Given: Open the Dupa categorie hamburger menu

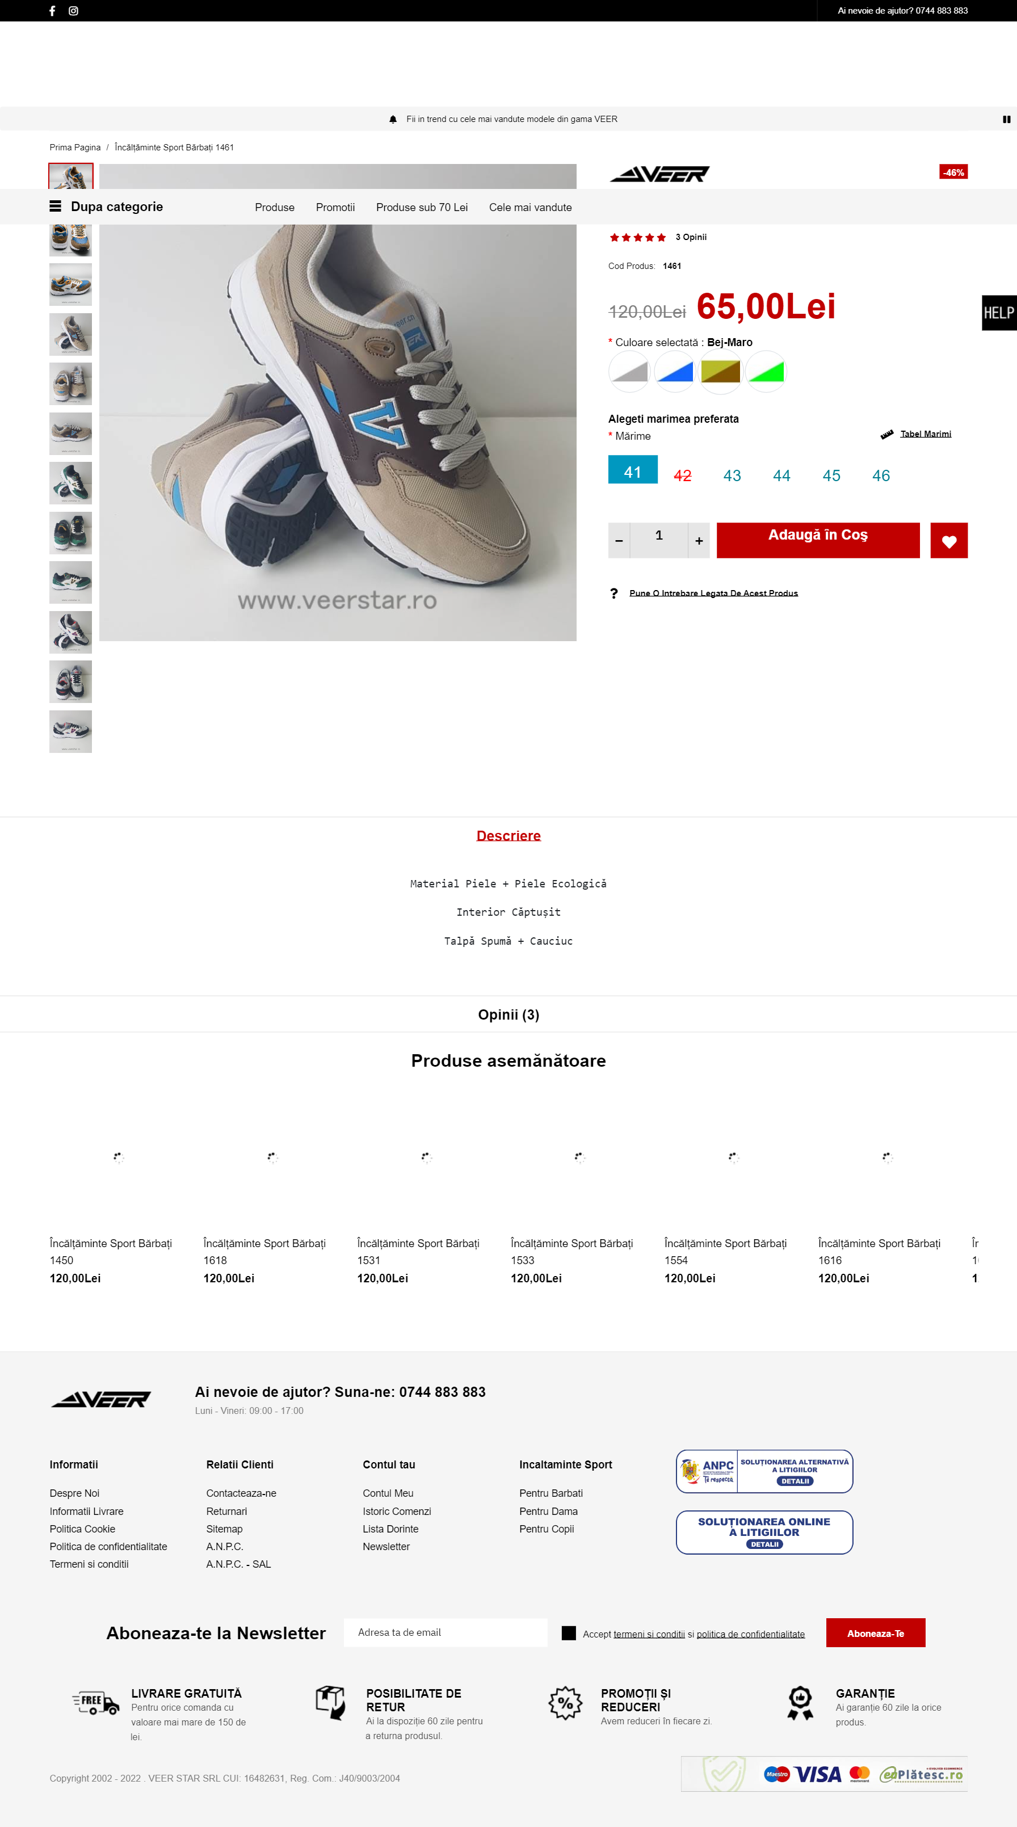Looking at the screenshot, I should click(55, 207).
